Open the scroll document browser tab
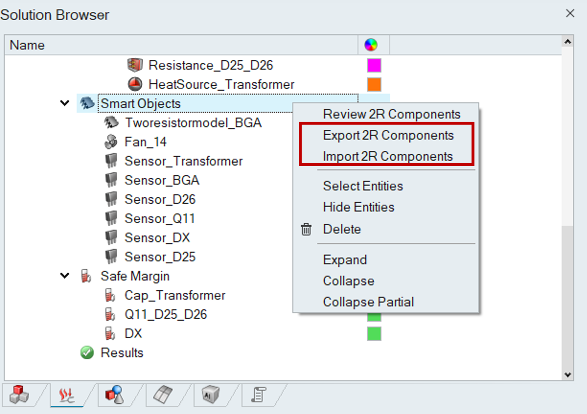The image size is (587, 414). point(259,395)
